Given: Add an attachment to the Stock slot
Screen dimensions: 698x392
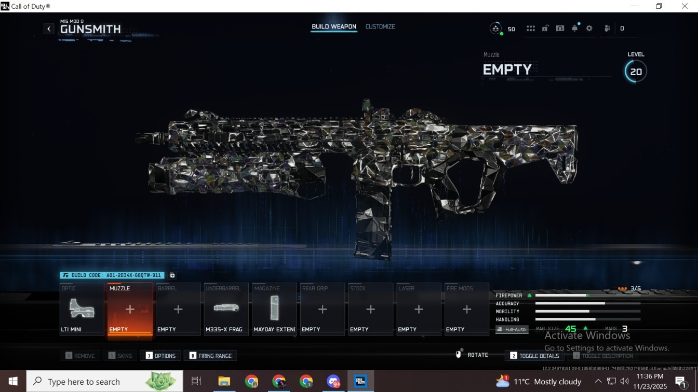Looking at the screenshot, I should coord(370,309).
